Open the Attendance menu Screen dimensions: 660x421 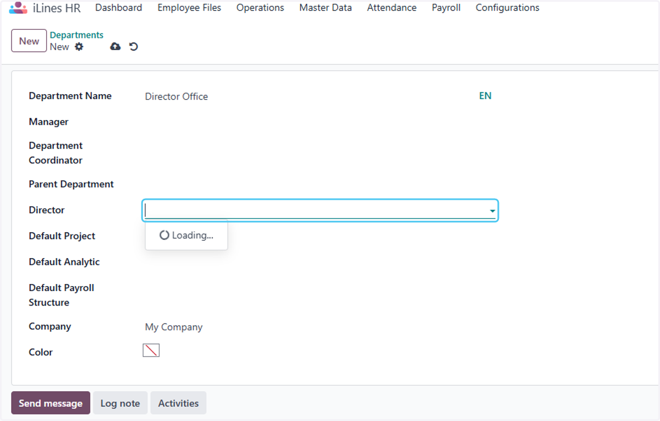392,8
